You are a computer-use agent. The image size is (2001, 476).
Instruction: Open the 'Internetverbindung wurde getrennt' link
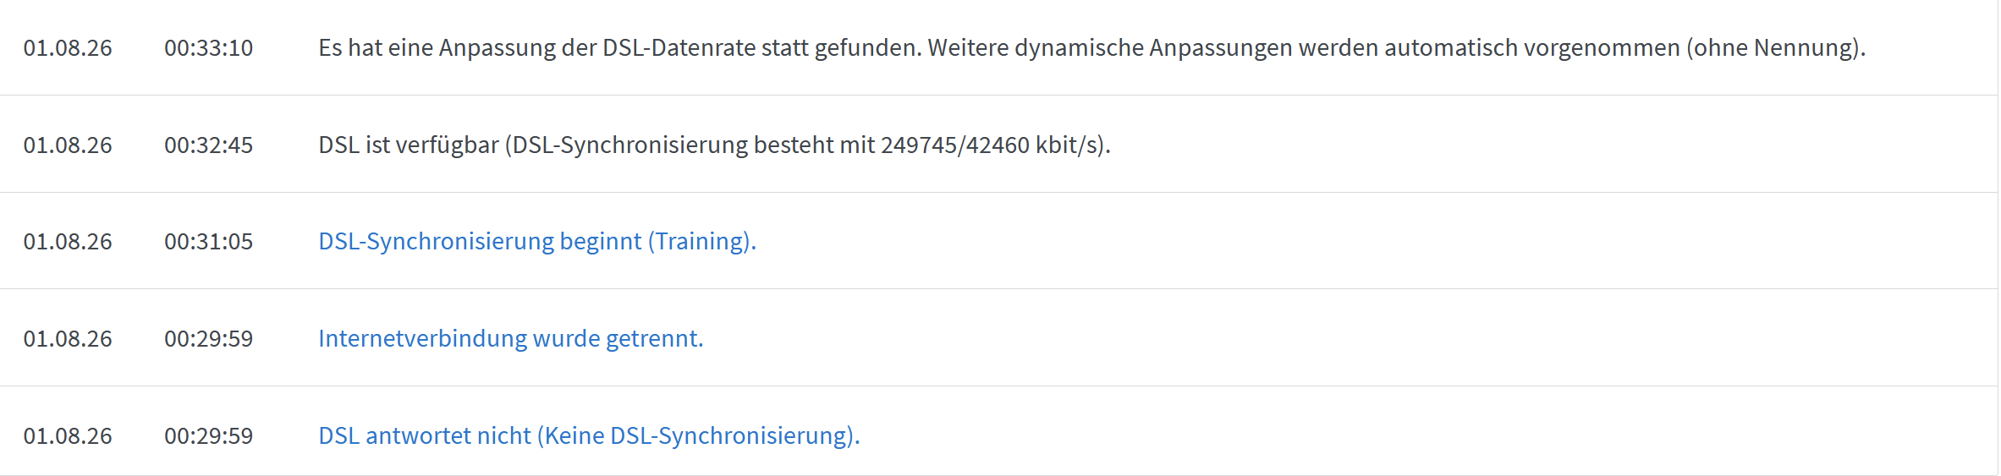coord(511,338)
